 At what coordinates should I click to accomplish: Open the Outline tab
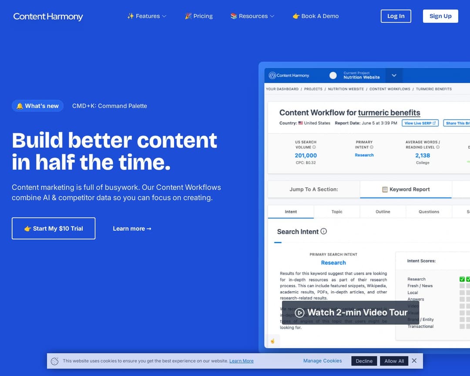tap(383, 211)
